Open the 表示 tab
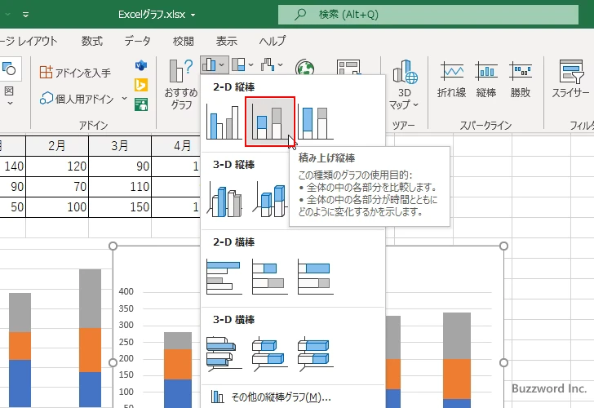 [227, 41]
